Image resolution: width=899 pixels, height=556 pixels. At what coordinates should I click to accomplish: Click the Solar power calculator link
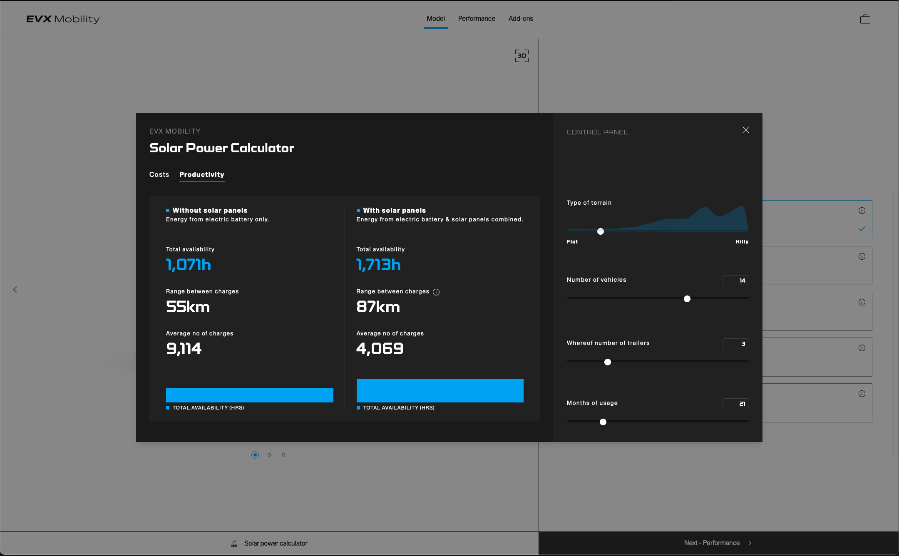tap(276, 544)
